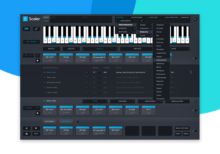This screenshot has height=154, width=220.
Task: Click the SCALES button
Action: [71, 49]
